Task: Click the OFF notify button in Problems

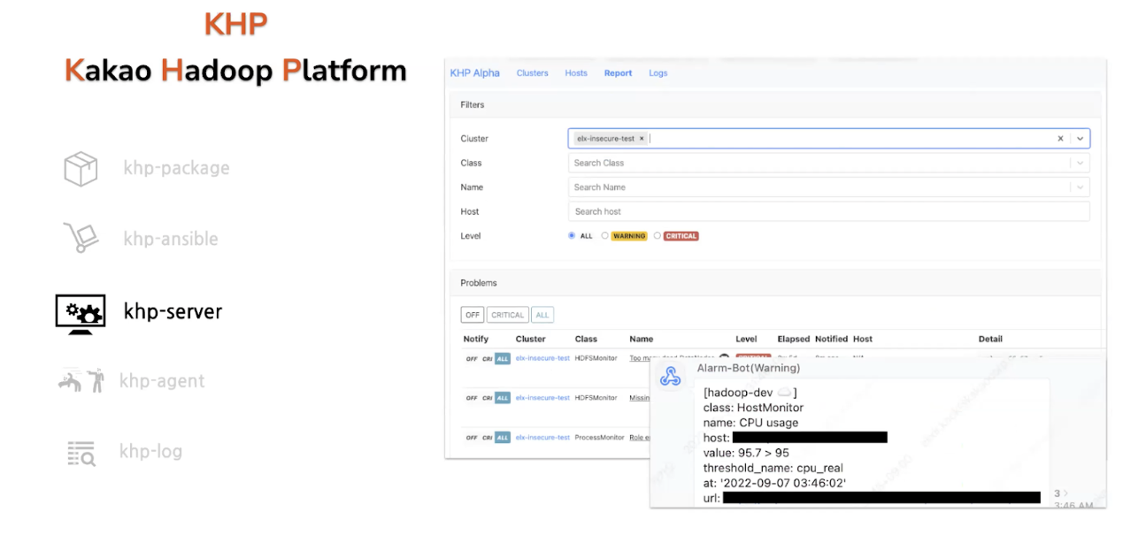Action: [x=473, y=315]
